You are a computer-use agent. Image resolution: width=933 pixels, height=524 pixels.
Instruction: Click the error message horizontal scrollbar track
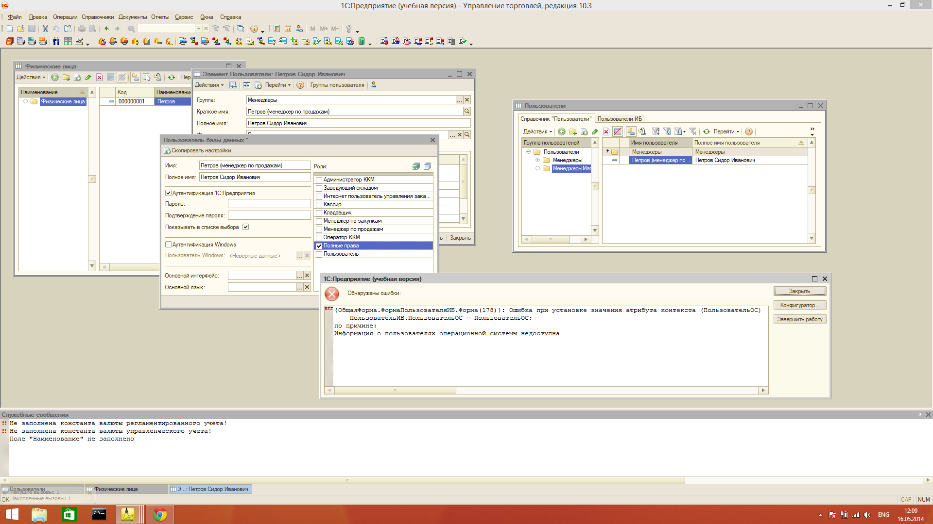coord(607,391)
